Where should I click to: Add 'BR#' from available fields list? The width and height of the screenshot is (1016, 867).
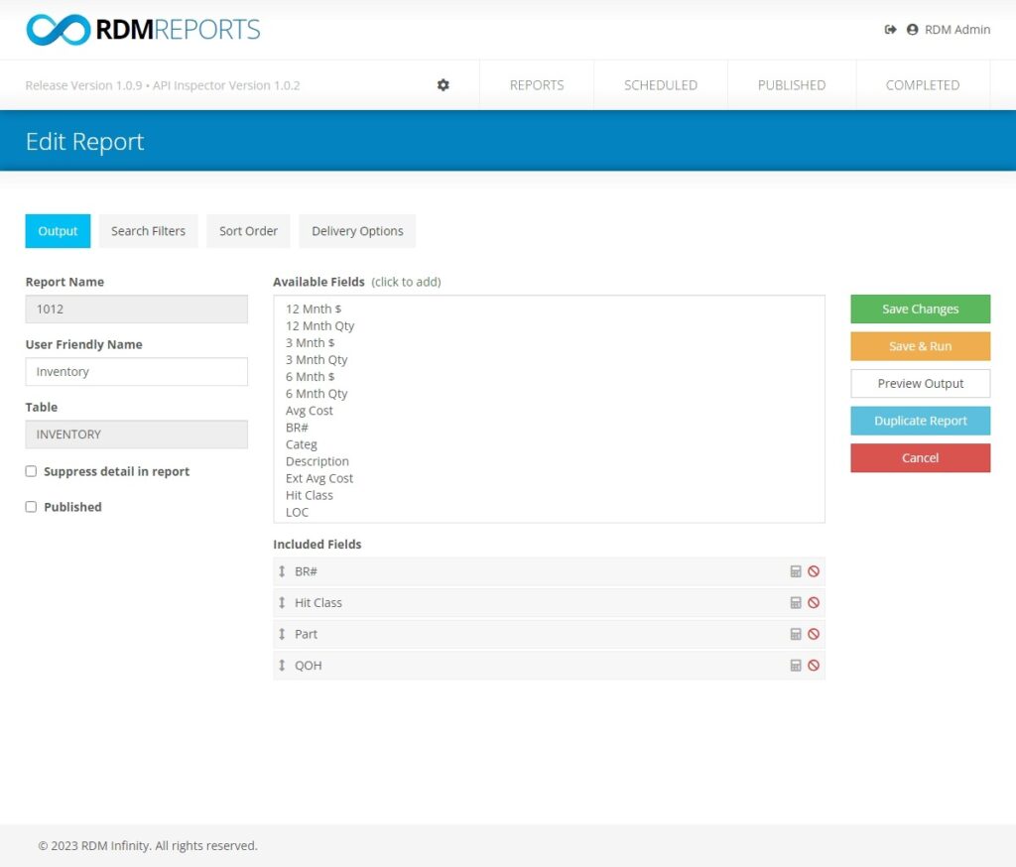pyautogui.click(x=297, y=428)
